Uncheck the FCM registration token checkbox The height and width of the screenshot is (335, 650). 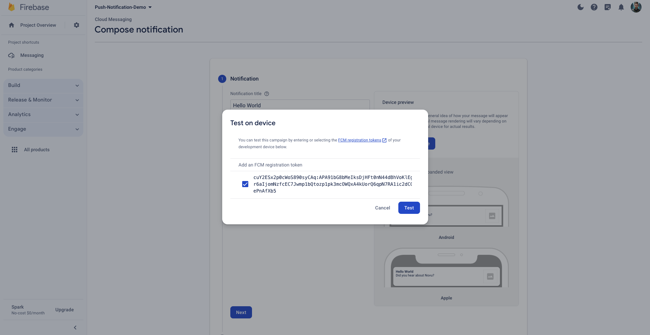245,184
